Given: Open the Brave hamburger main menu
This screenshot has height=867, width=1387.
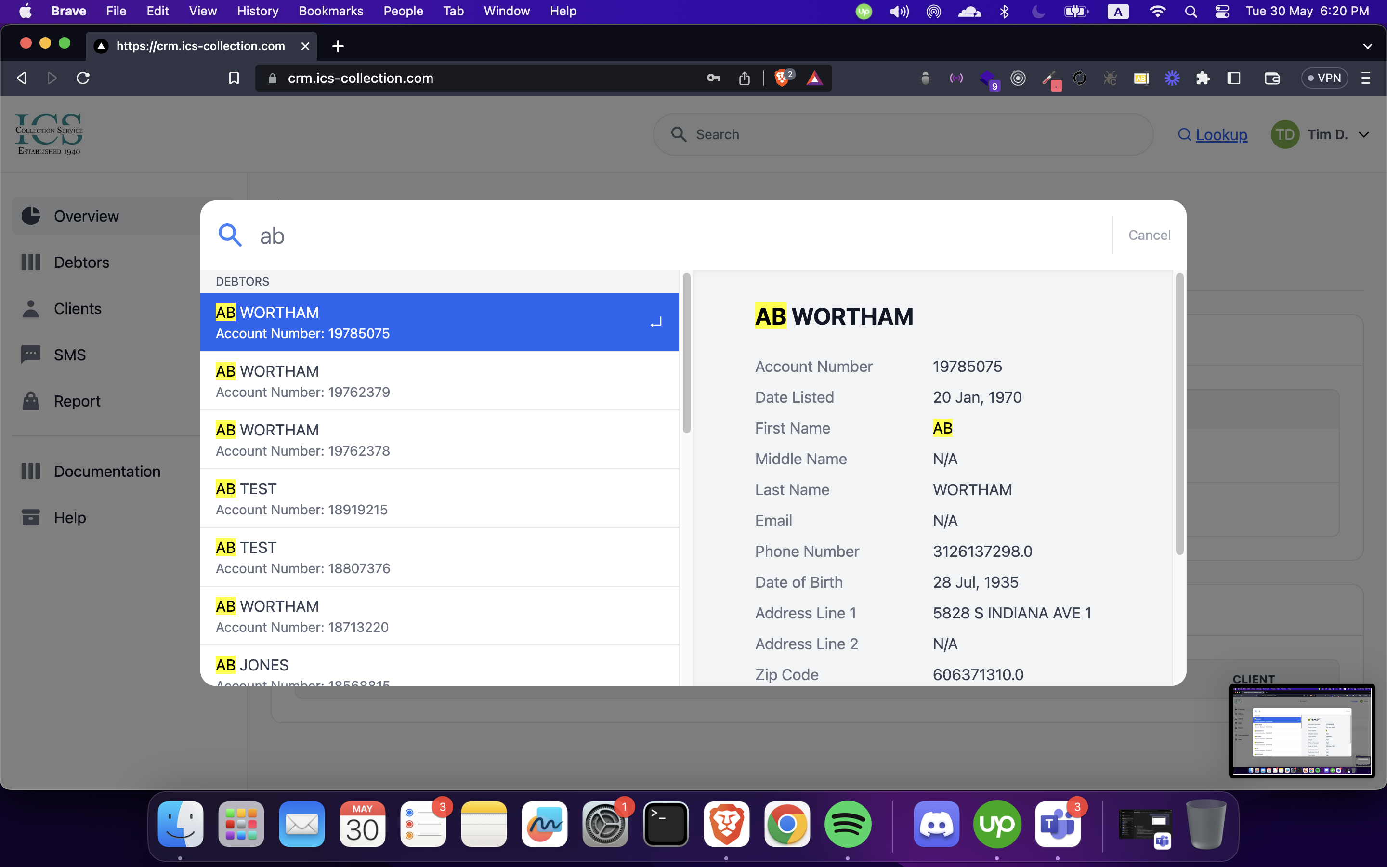Looking at the screenshot, I should coord(1365,78).
